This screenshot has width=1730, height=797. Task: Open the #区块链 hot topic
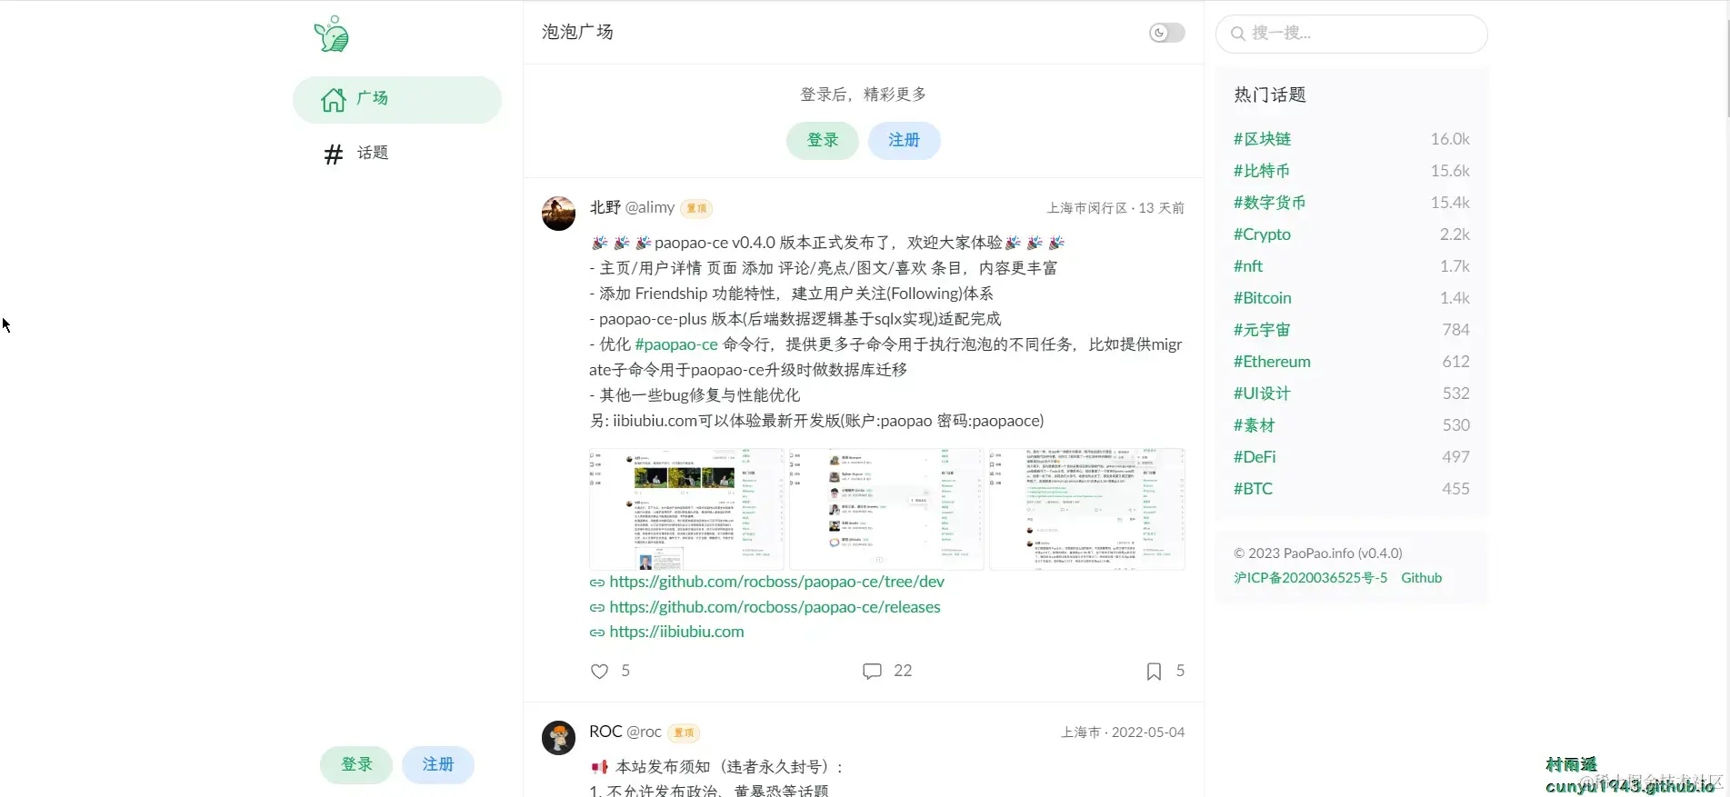click(1262, 139)
